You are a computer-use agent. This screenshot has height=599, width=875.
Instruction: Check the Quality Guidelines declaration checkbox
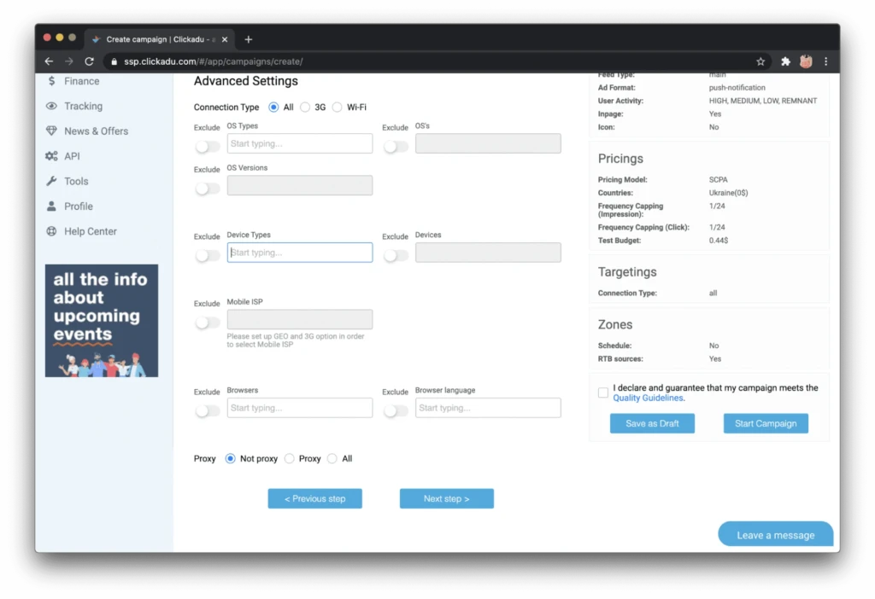tap(603, 393)
